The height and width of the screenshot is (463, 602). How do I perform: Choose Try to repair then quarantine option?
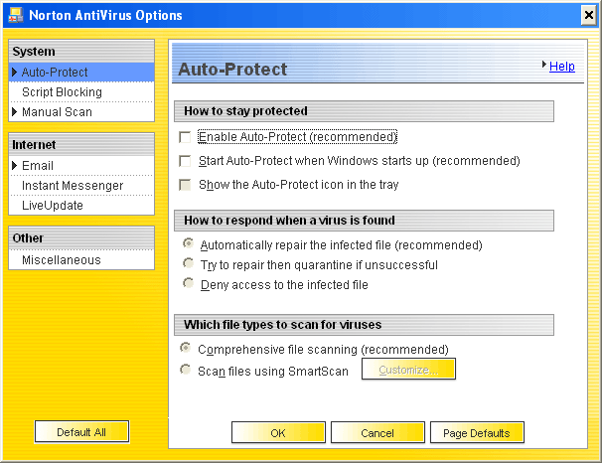[187, 264]
